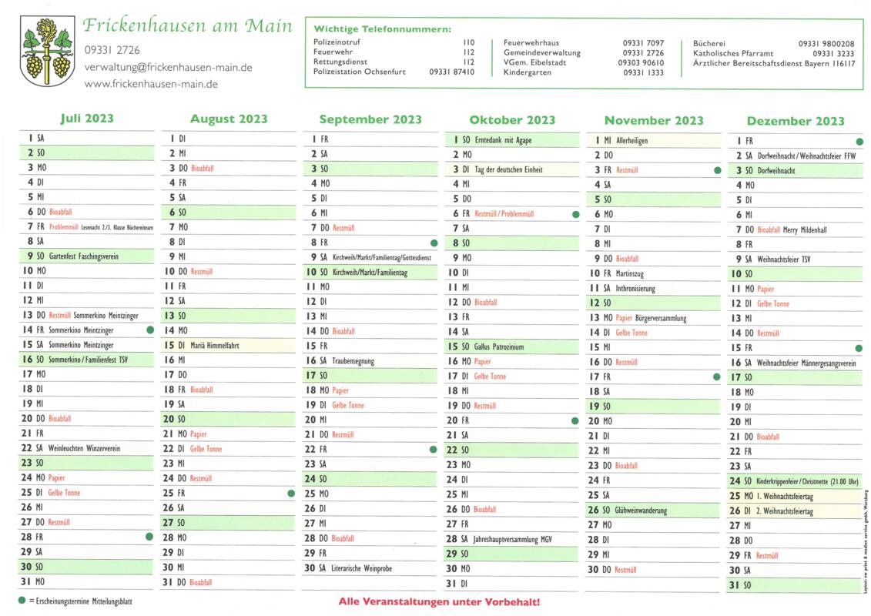This screenshot has width=871, height=616.
Task: Open the www.frickenhausen-main.de website address
Action: coord(151,85)
